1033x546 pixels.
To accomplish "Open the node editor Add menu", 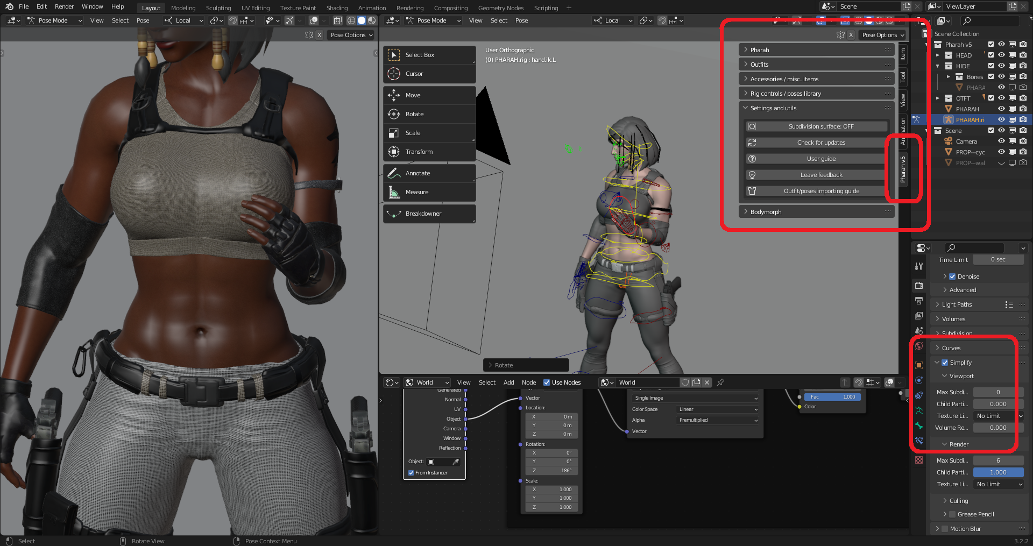I will click(x=509, y=382).
